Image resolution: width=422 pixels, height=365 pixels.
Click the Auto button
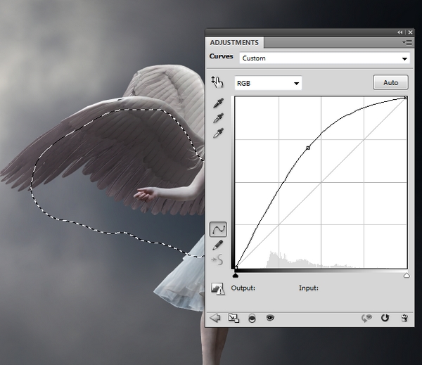coord(390,83)
